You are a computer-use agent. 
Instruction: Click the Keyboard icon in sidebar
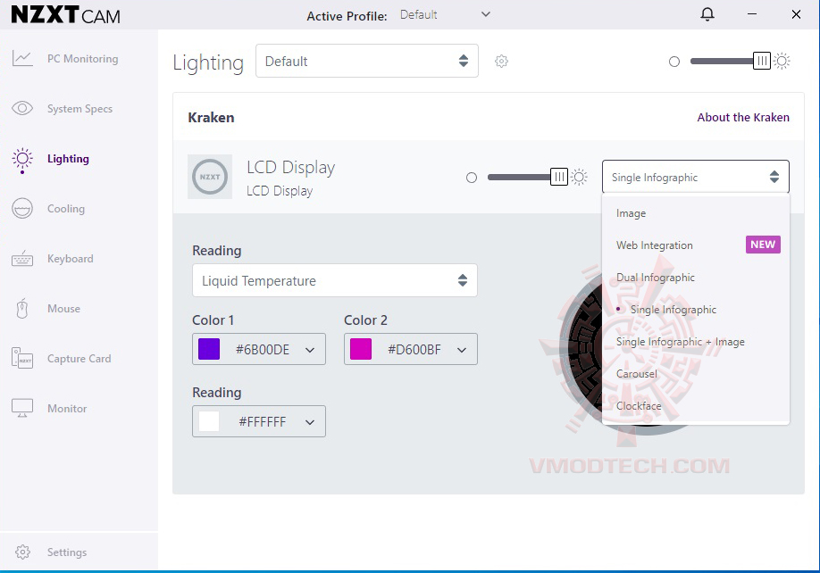[22, 258]
